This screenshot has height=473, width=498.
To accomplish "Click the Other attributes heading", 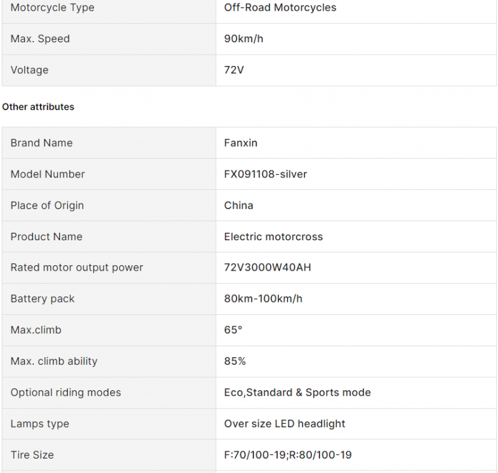I will point(38,107).
